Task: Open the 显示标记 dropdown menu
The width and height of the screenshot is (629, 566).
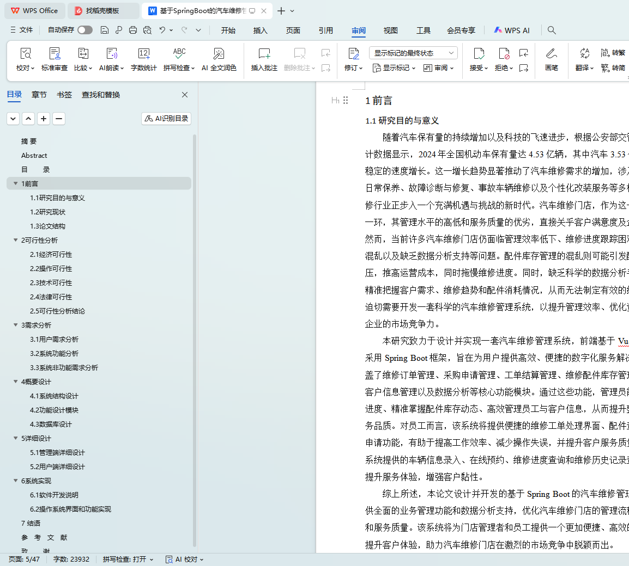Action: pyautogui.click(x=394, y=68)
